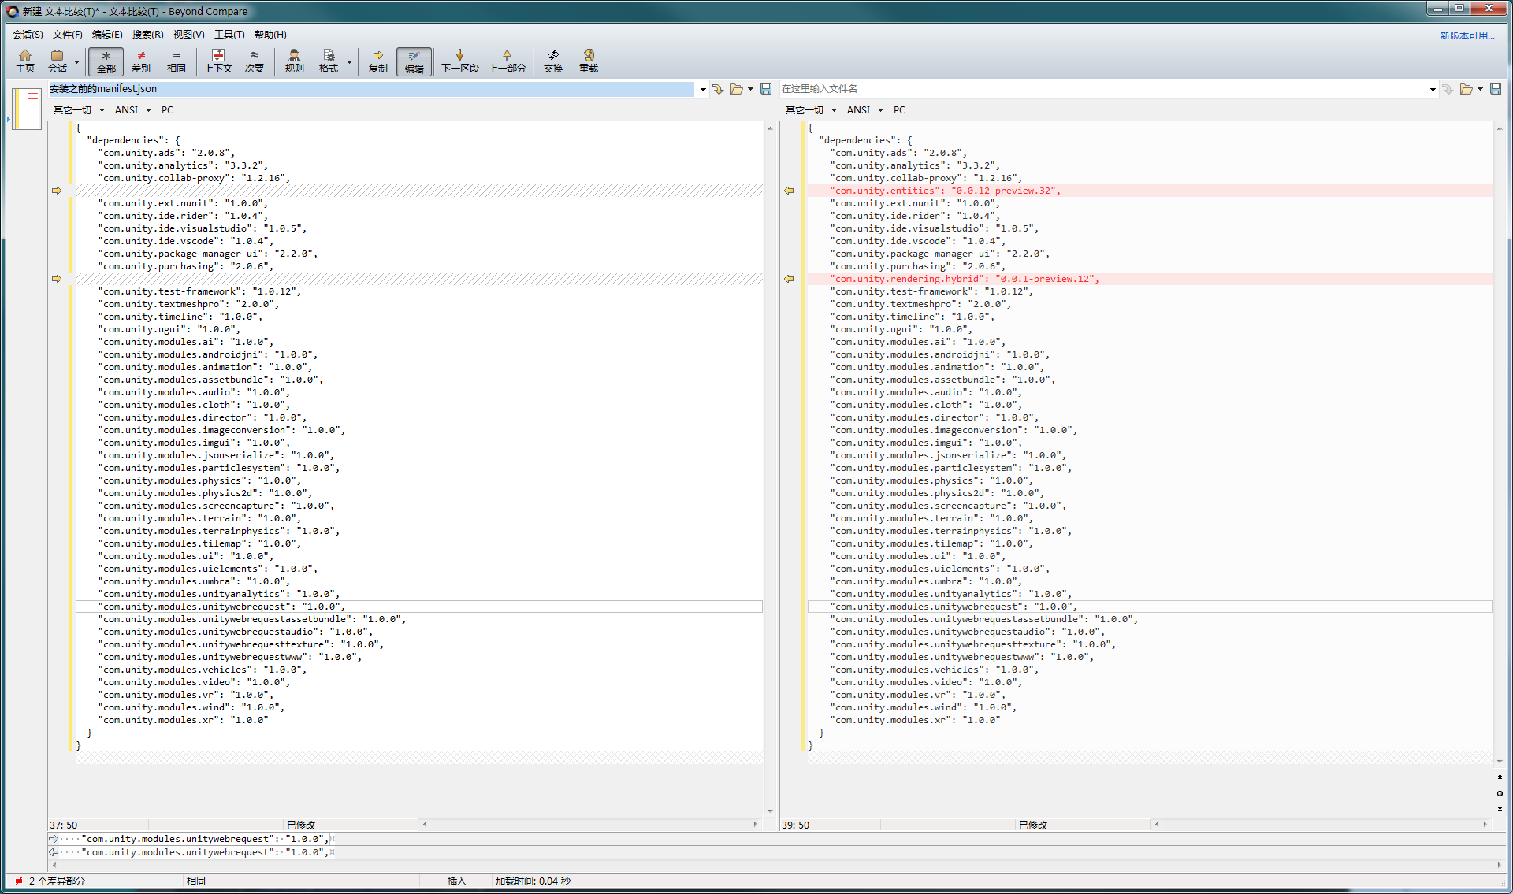Open the 规则 rules icon
The height and width of the screenshot is (894, 1513).
[x=294, y=61]
